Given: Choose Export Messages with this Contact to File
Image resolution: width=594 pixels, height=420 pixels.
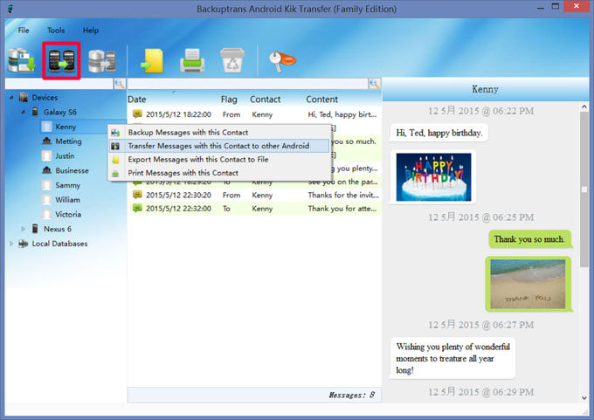Looking at the screenshot, I should click(218, 160).
